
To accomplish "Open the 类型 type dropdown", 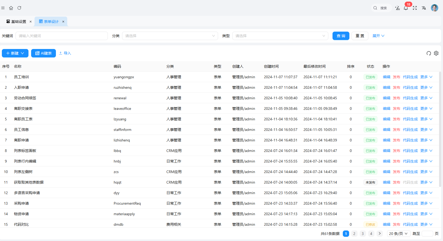I will [x=280, y=36].
